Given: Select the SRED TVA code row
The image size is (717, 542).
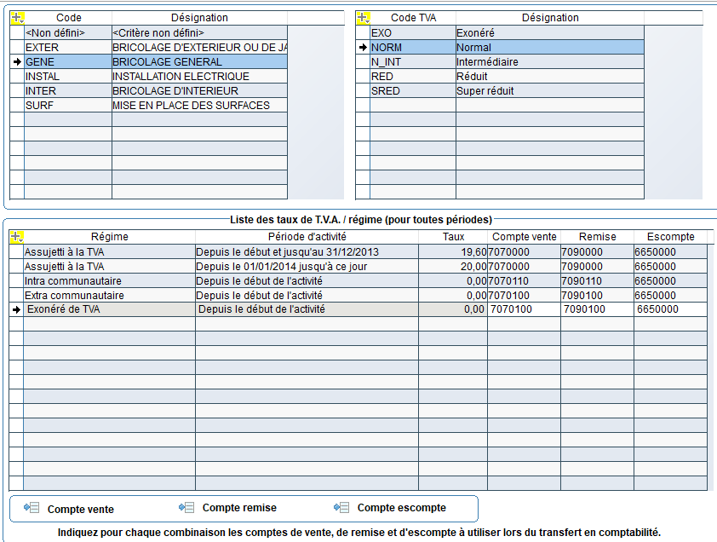Looking at the screenshot, I should point(500,91).
